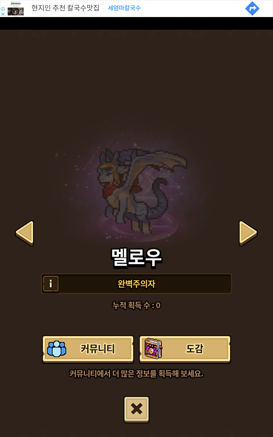Show the next dragon with right arrow
The image size is (273, 437).
pos(248,233)
